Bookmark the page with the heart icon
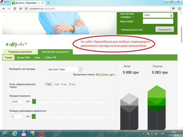This screenshot has width=183, height=137. tap(174, 8)
